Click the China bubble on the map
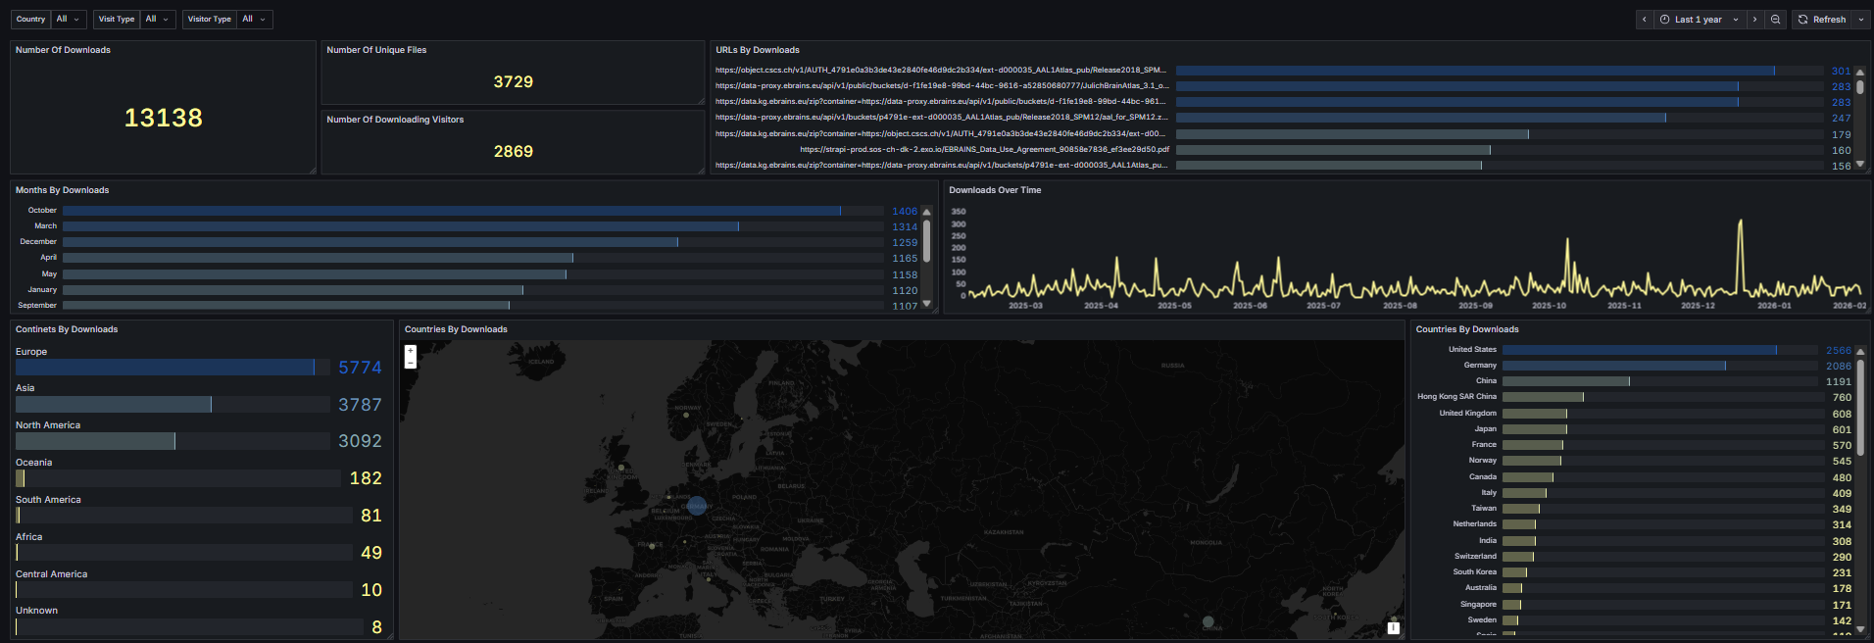 coord(1208,621)
